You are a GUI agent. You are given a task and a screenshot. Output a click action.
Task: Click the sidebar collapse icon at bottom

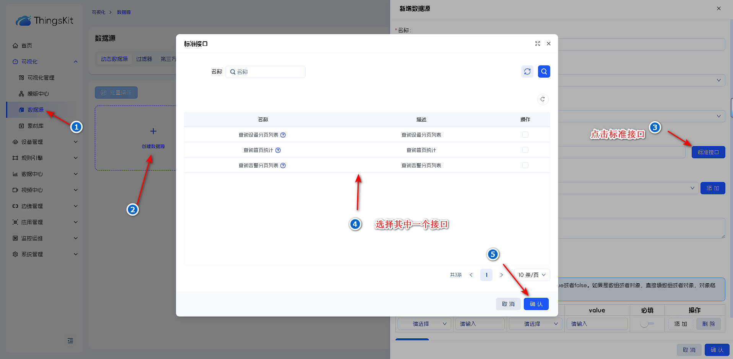point(70,341)
